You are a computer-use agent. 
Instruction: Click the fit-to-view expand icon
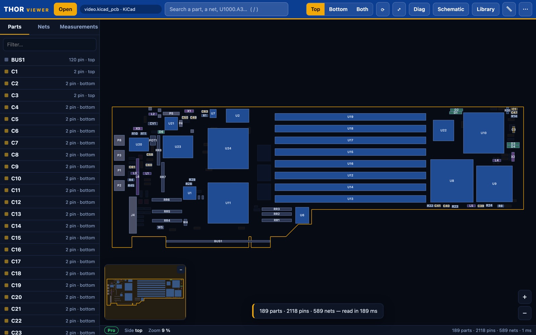(399, 9)
